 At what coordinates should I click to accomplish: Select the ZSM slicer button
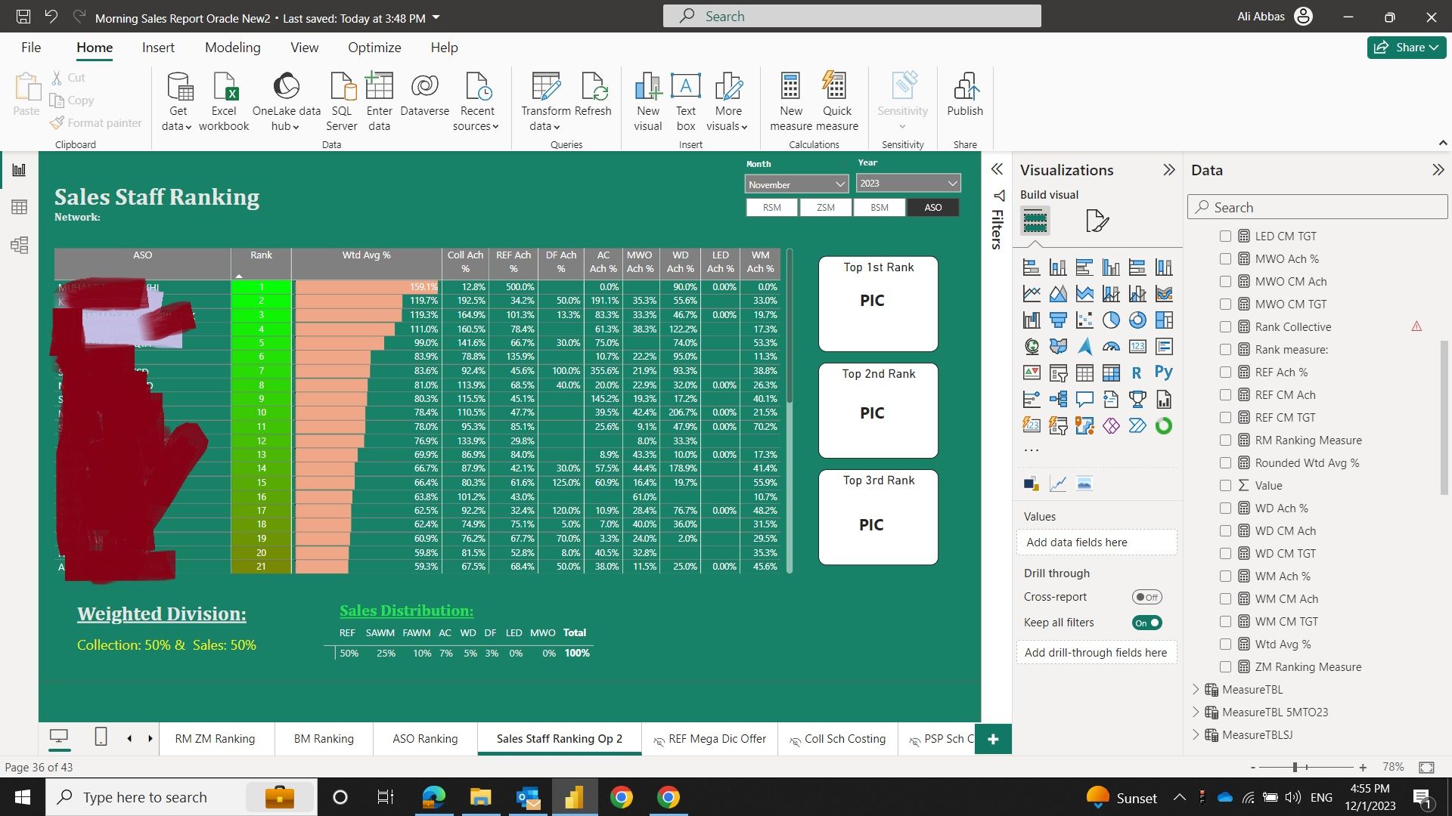pyautogui.click(x=826, y=207)
